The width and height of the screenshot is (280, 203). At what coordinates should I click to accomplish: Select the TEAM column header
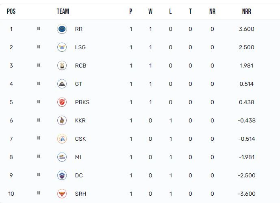(x=63, y=11)
